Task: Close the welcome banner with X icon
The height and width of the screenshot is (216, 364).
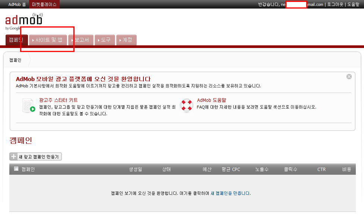Action: [x=349, y=77]
